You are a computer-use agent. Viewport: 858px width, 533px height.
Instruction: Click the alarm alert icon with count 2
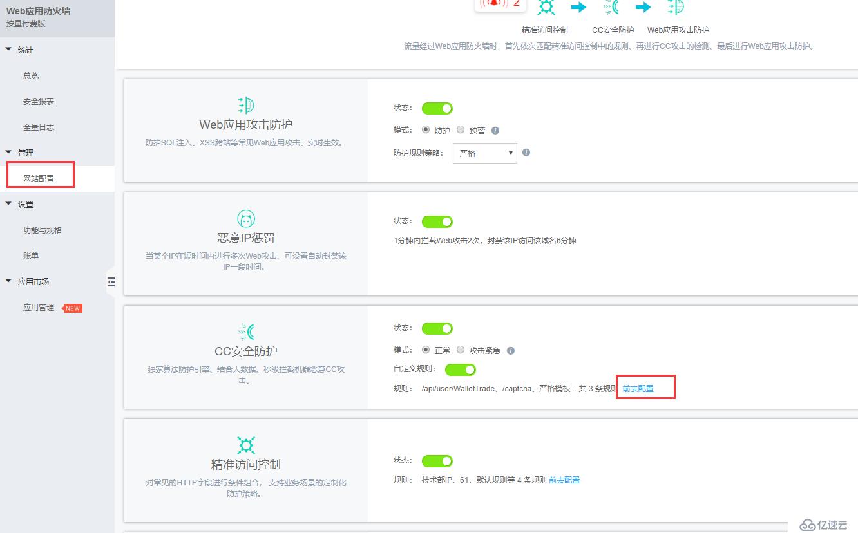tap(500, 5)
